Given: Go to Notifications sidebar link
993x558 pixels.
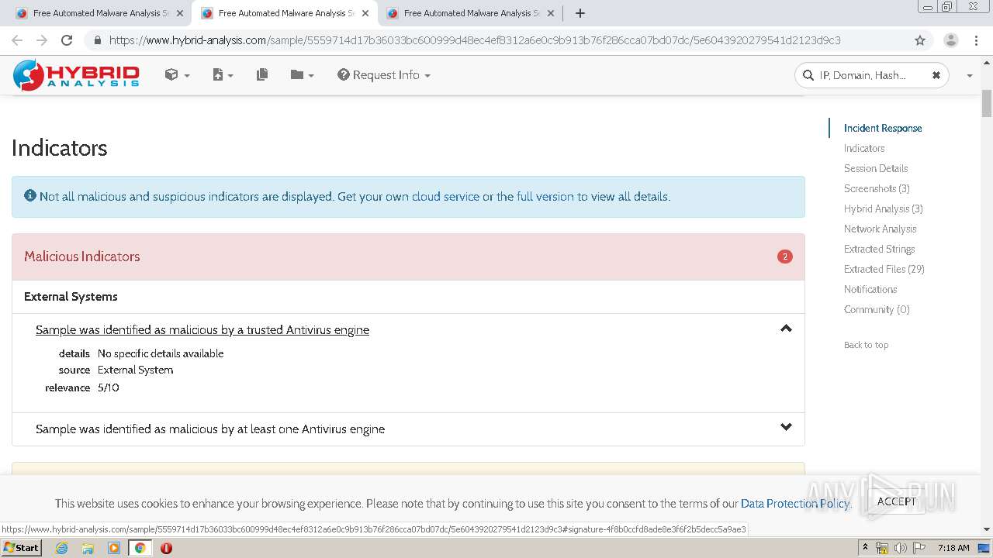Looking at the screenshot, I should coord(870,289).
